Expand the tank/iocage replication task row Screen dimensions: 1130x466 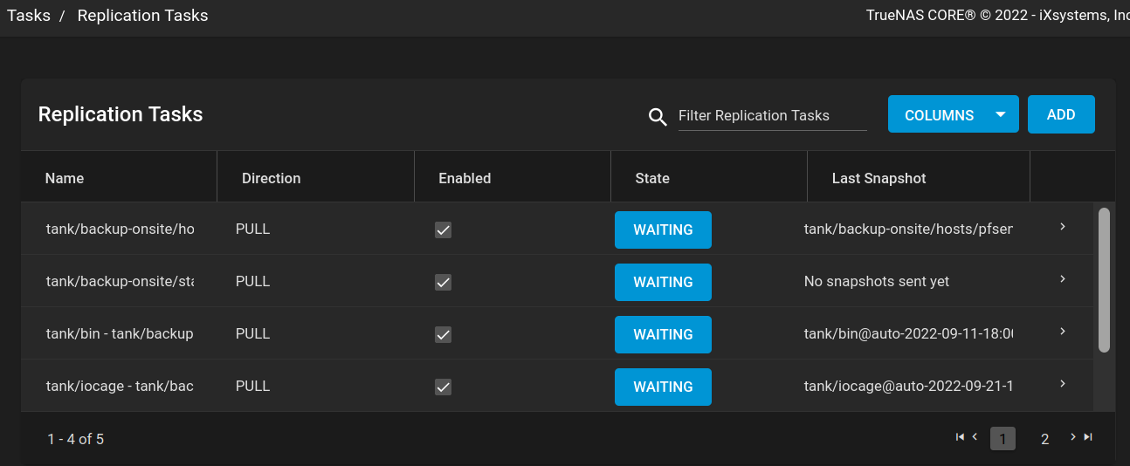pyautogui.click(x=1063, y=384)
